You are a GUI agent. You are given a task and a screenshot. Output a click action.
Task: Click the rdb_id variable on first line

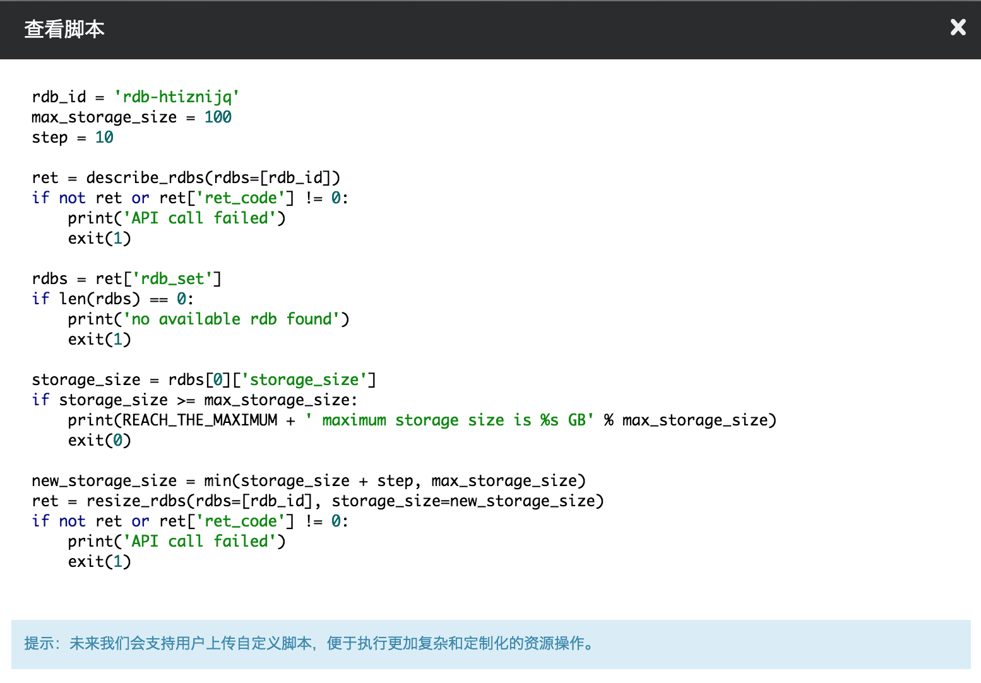[59, 97]
